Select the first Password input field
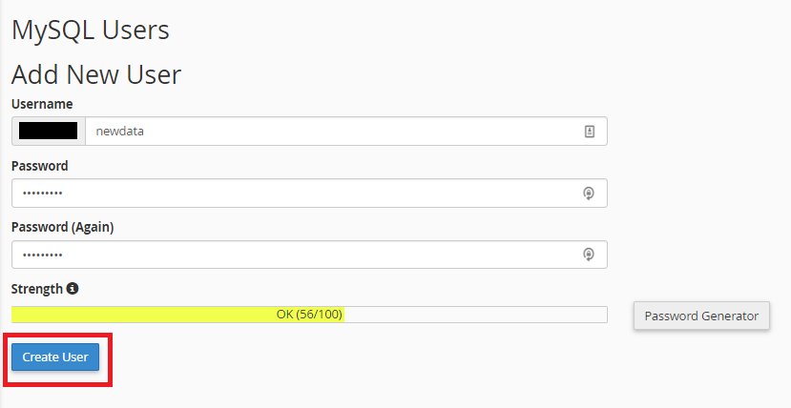Screen dimensions: 791x408 tap(309, 193)
